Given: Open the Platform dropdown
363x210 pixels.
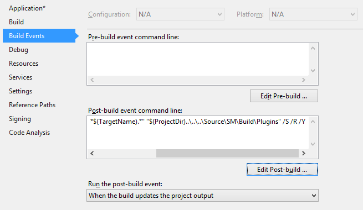Looking at the screenshot, I should (x=313, y=14).
